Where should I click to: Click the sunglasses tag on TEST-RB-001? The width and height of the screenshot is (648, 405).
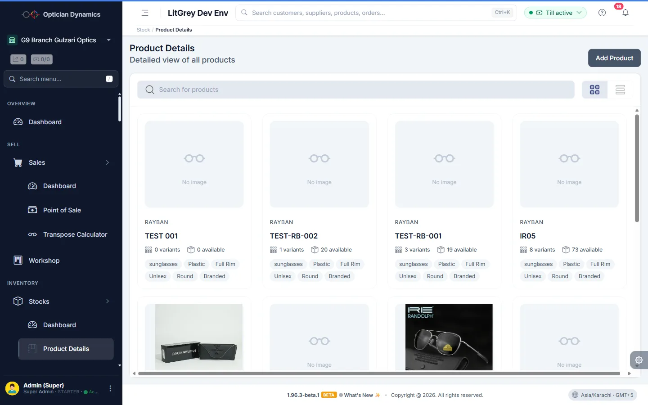tap(413, 264)
